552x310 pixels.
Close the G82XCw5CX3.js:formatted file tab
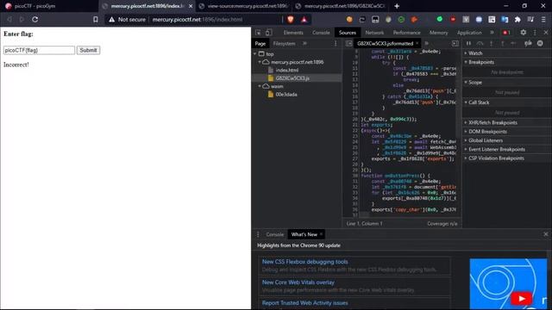click(417, 43)
